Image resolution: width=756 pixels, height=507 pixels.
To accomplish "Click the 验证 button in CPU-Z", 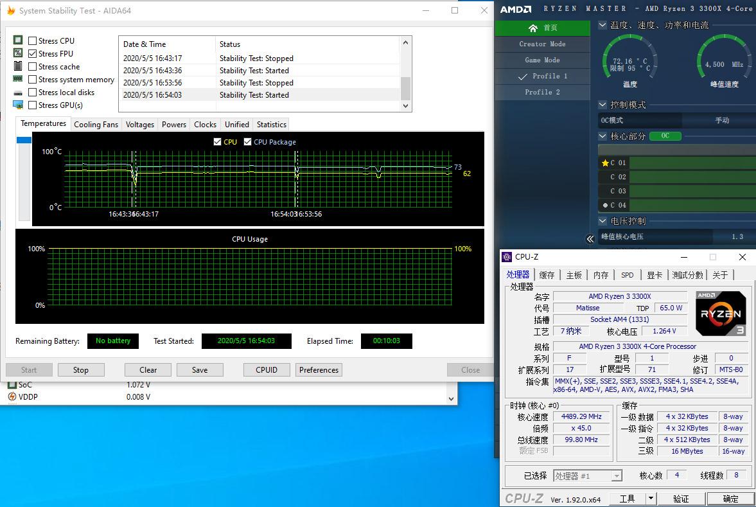I will 681,498.
